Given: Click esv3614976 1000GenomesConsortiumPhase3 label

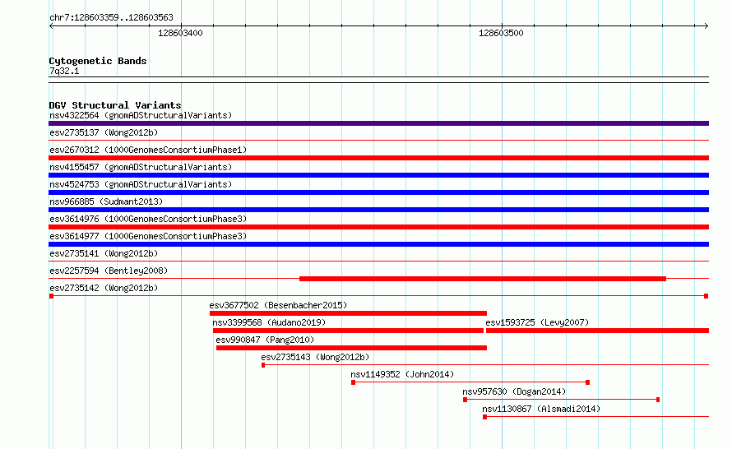Looking at the screenshot, I should (148, 219).
